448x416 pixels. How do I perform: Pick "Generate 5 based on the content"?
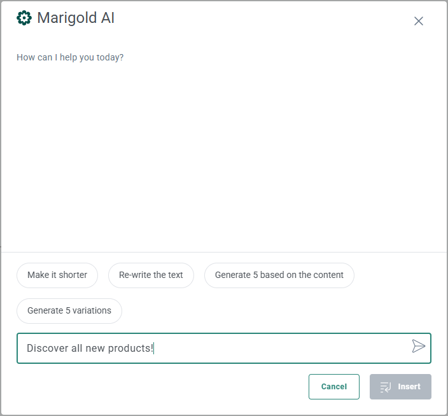pyautogui.click(x=279, y=275)
